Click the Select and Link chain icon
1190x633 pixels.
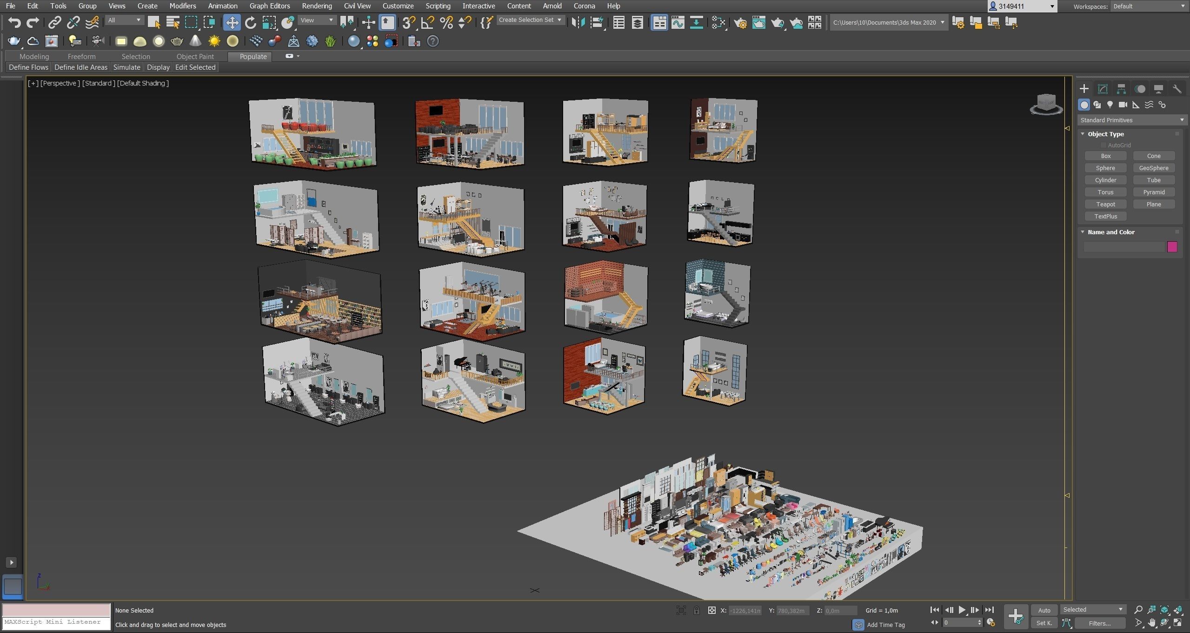click(55, 22)
